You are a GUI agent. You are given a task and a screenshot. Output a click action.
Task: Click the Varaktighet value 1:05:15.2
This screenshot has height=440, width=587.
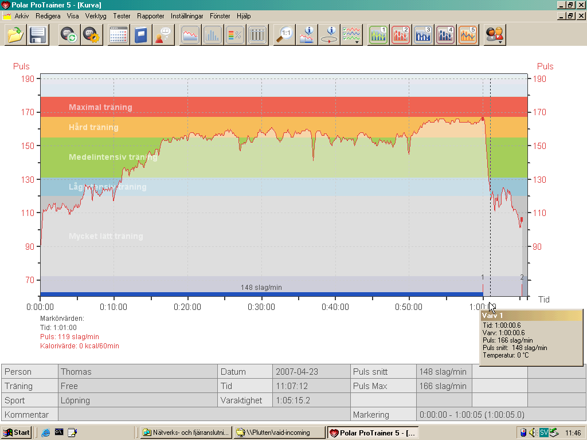point(293,400)
